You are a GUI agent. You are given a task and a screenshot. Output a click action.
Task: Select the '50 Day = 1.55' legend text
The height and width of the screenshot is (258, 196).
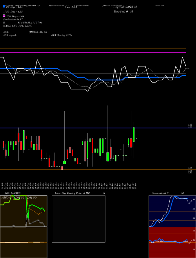pos(15,12)
